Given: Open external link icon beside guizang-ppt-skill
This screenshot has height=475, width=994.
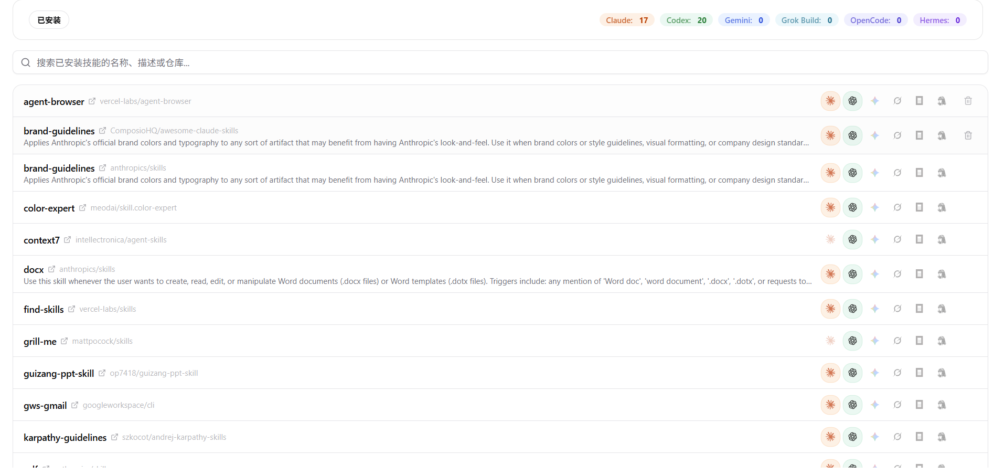Looking at the screenshot, I should [x=102, y=373].
